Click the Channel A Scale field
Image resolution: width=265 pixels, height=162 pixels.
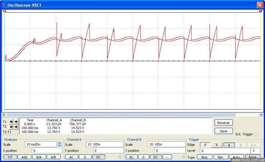[105, 145]
